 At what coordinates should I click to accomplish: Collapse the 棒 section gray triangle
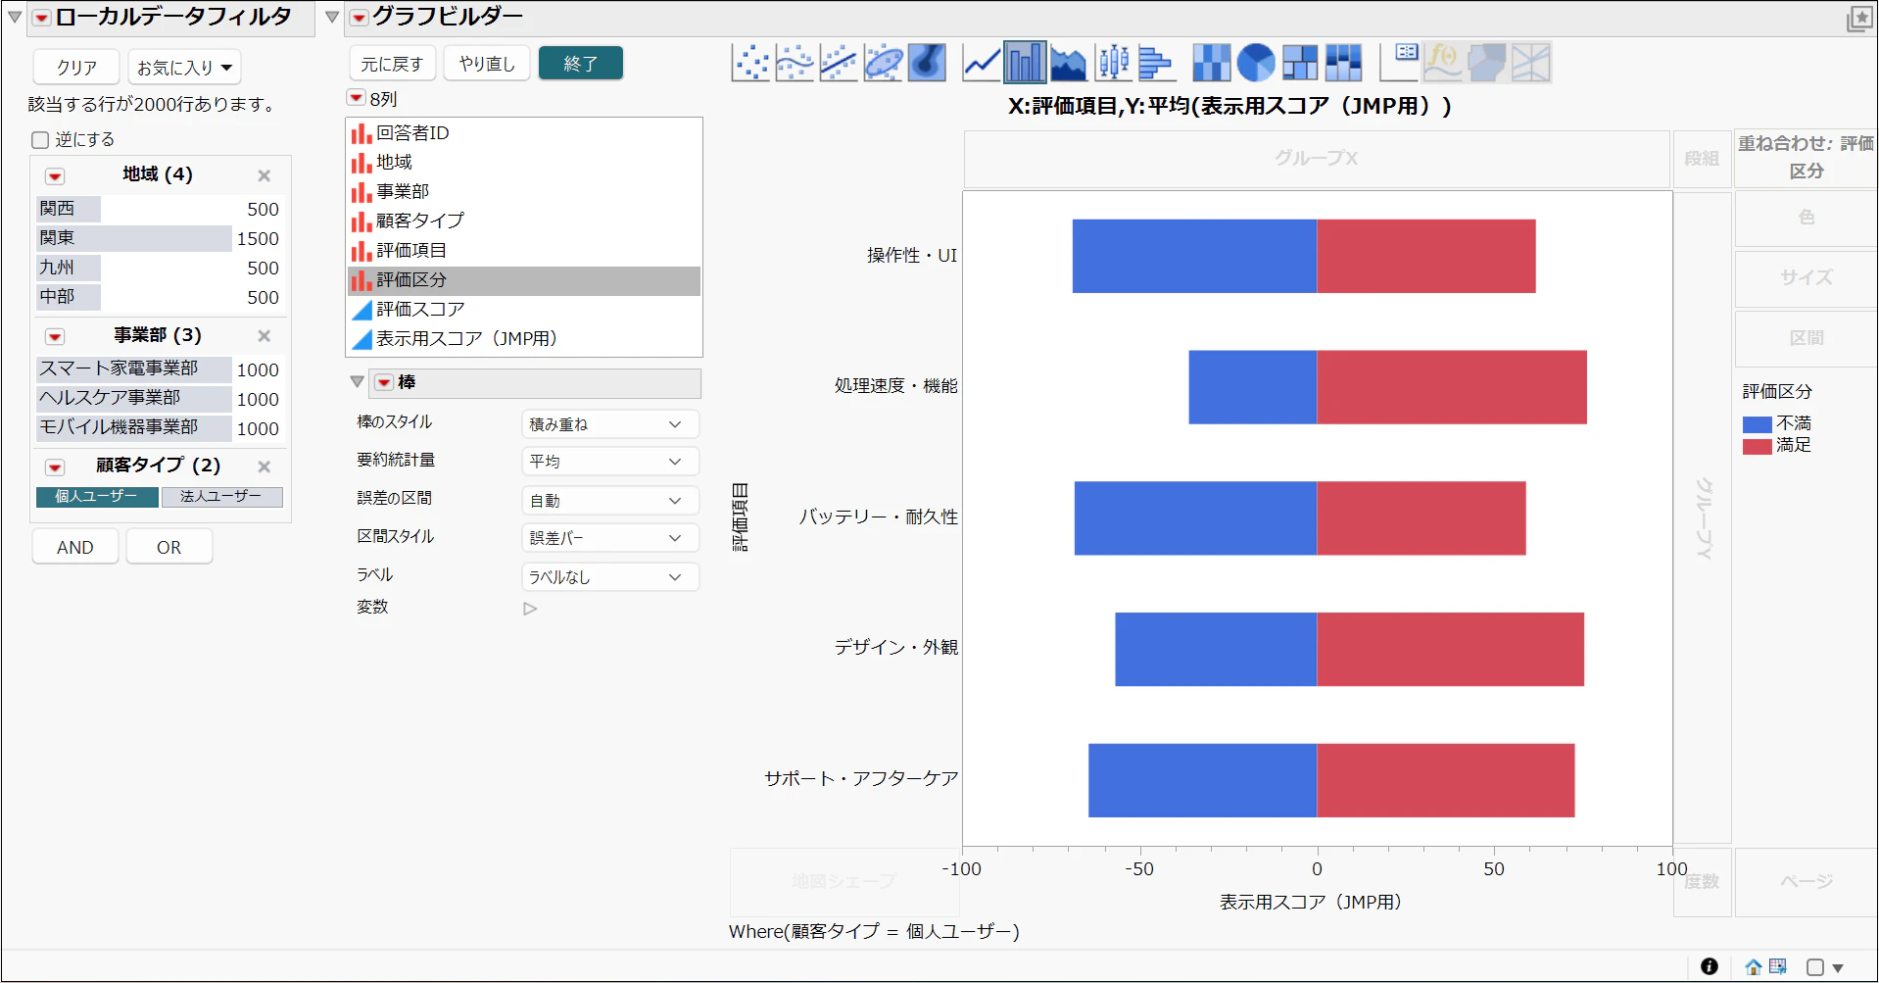pyautogui.click(x=357, y=382)
